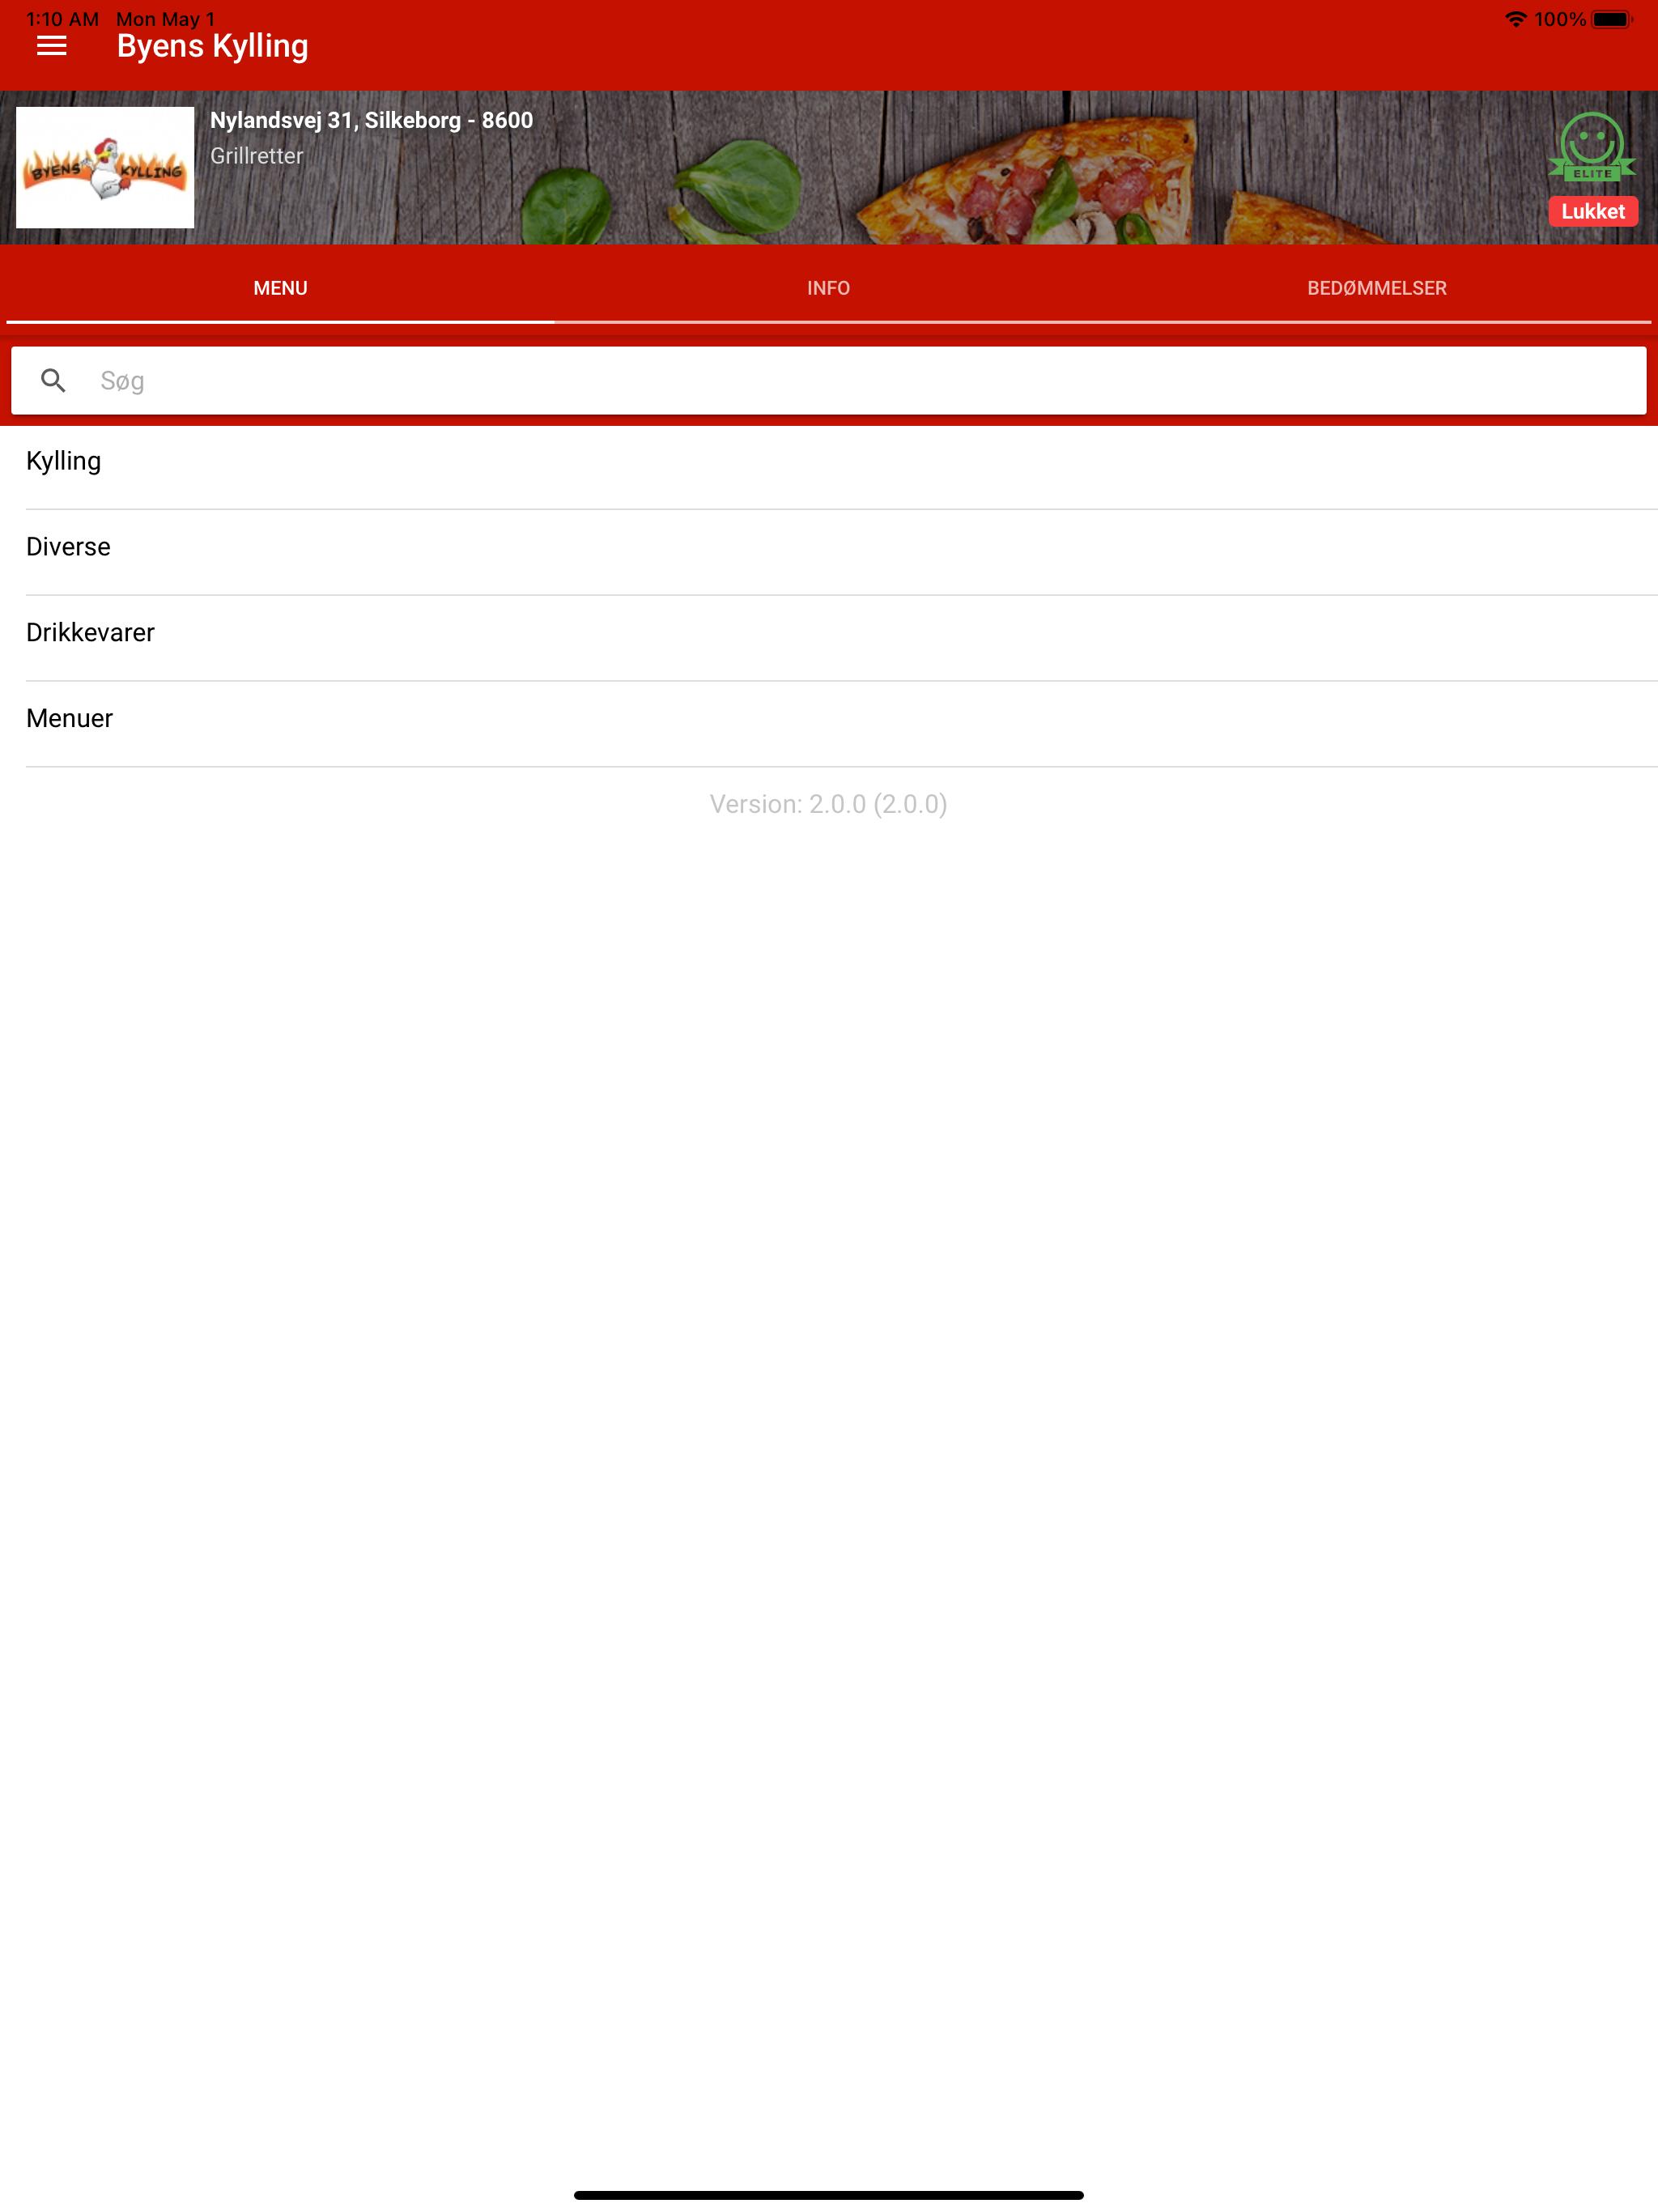This screenshot has height=2212, width=1658.
Task: Tap the Byens Kylling header title
Action: click(x=212, y=47)
